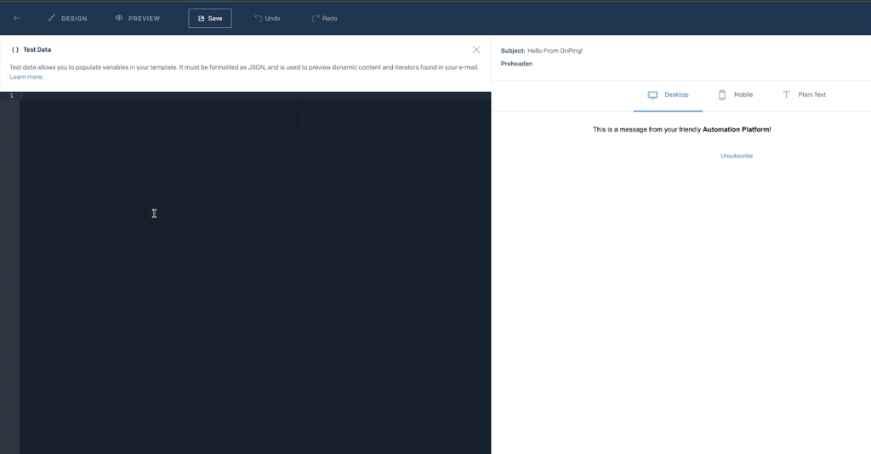Image resolution: width=871 pixels, height=454 pixels.
Task: Open the Preview tab
Action: click(x=137, y=19)
